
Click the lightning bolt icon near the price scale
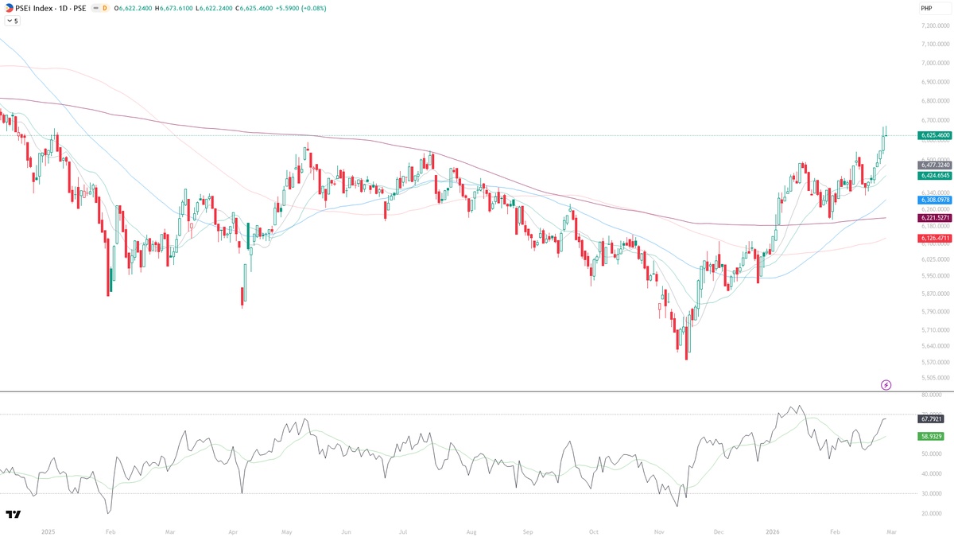click(887, 385)
